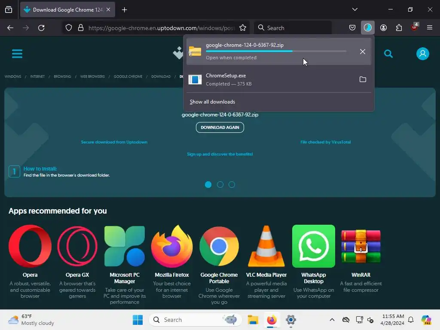Expand the hidden system tray icons
This screenshot has width=440, height=330.
click(332, 320)
